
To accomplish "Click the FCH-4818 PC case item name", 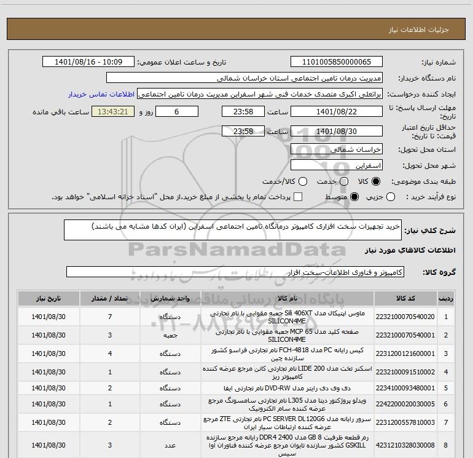I will [287, 354].
